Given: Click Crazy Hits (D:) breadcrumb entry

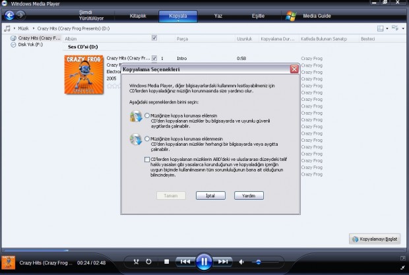Looking at the screenshot, I should click(x=73, y=28).
